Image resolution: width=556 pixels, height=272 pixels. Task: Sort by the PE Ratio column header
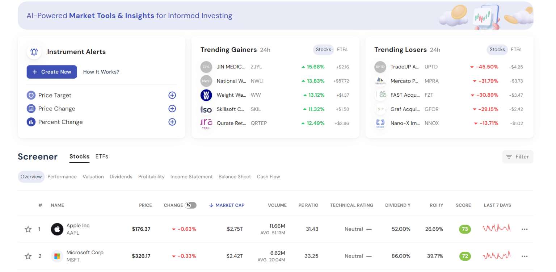pos(308,205)
